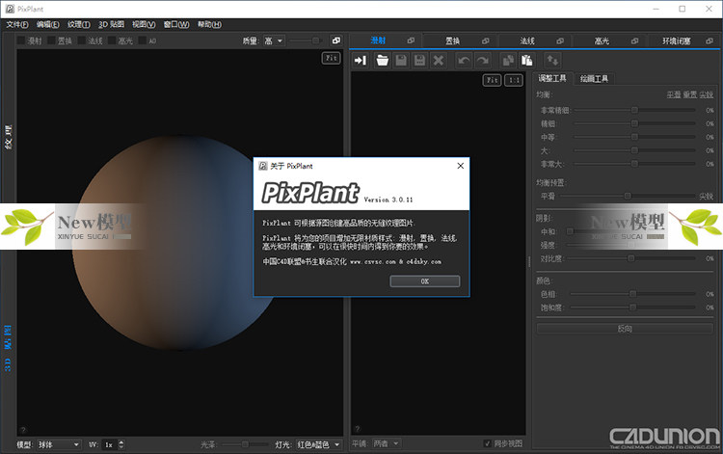Switch to the 高光 texture tab
The image size is (723, 454).
tap(602, 41)
